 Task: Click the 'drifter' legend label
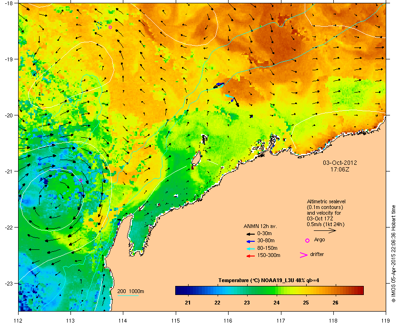click(x=317, y=254)
